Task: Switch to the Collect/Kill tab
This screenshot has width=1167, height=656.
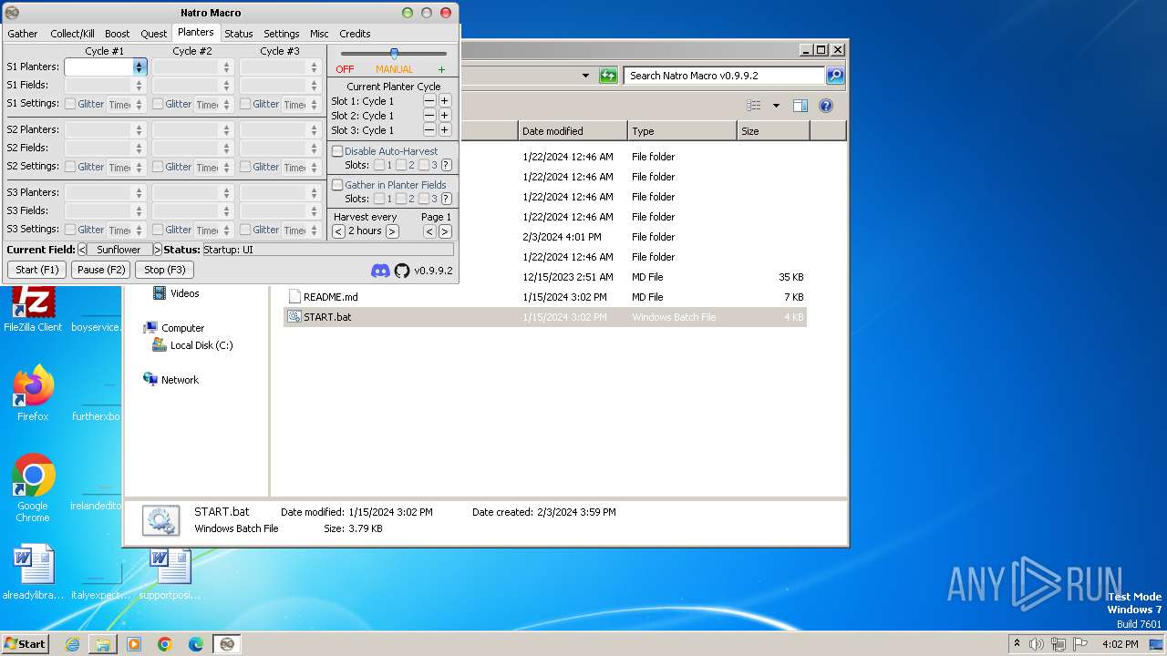Action: pos(72,34)
